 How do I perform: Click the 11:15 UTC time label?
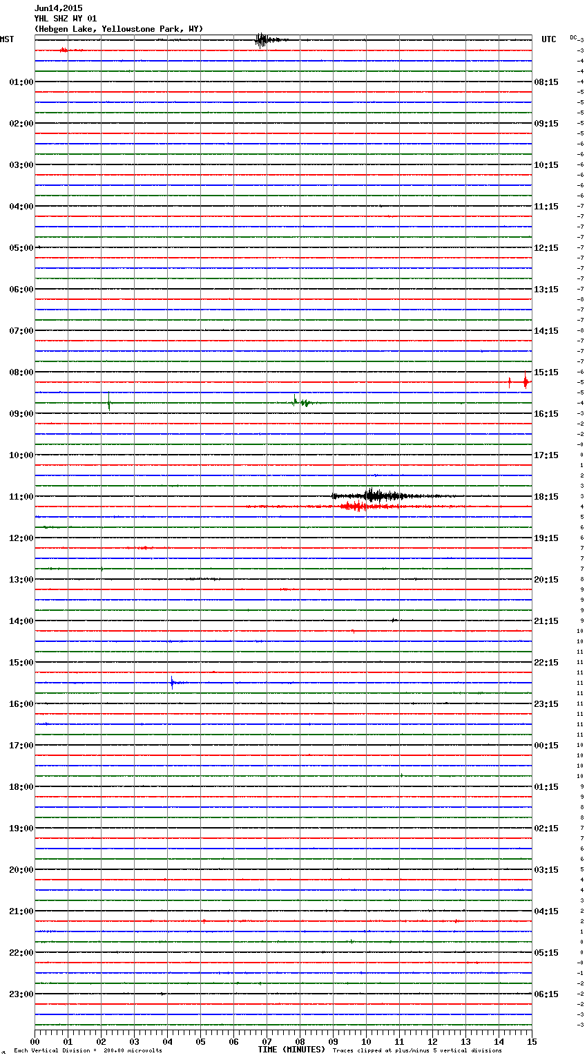546,207
